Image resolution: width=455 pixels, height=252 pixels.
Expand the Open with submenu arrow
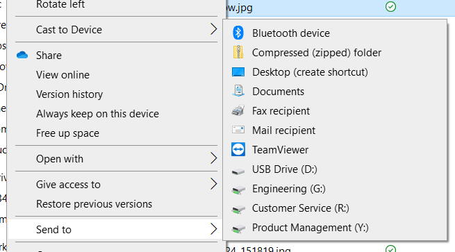(213, 158)
